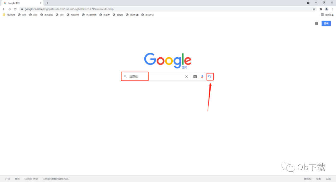Viewport: 336px width, 182px height.
Task: Open the 360 bookmark
Action: click(x=60, y=15)
